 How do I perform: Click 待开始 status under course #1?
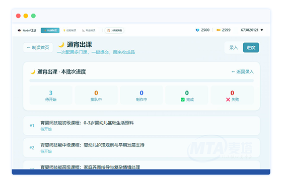(x=46, y=129)
